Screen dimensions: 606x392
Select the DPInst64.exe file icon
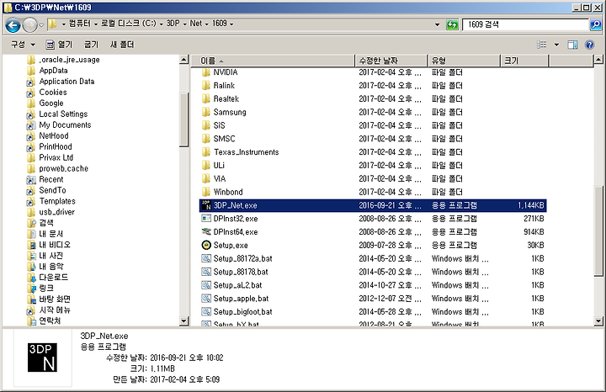(206, 231)
